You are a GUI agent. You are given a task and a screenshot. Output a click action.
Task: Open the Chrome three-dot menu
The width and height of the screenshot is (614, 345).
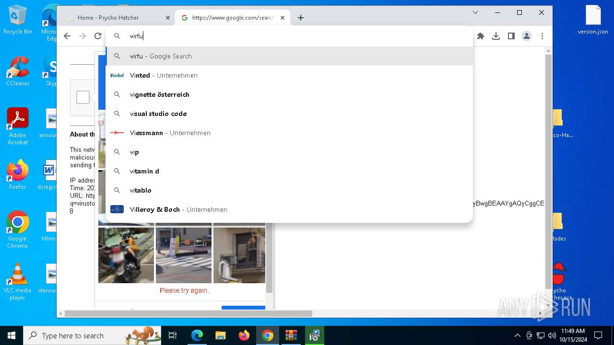tap(542, 36)
